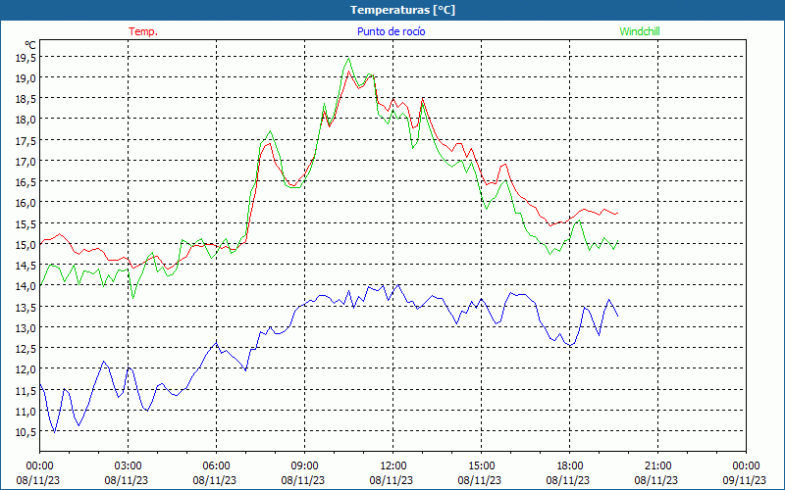Click the 19,0 y-axis value
The image size is (785, 490).
pyautogui.click(x=26, y=78)
